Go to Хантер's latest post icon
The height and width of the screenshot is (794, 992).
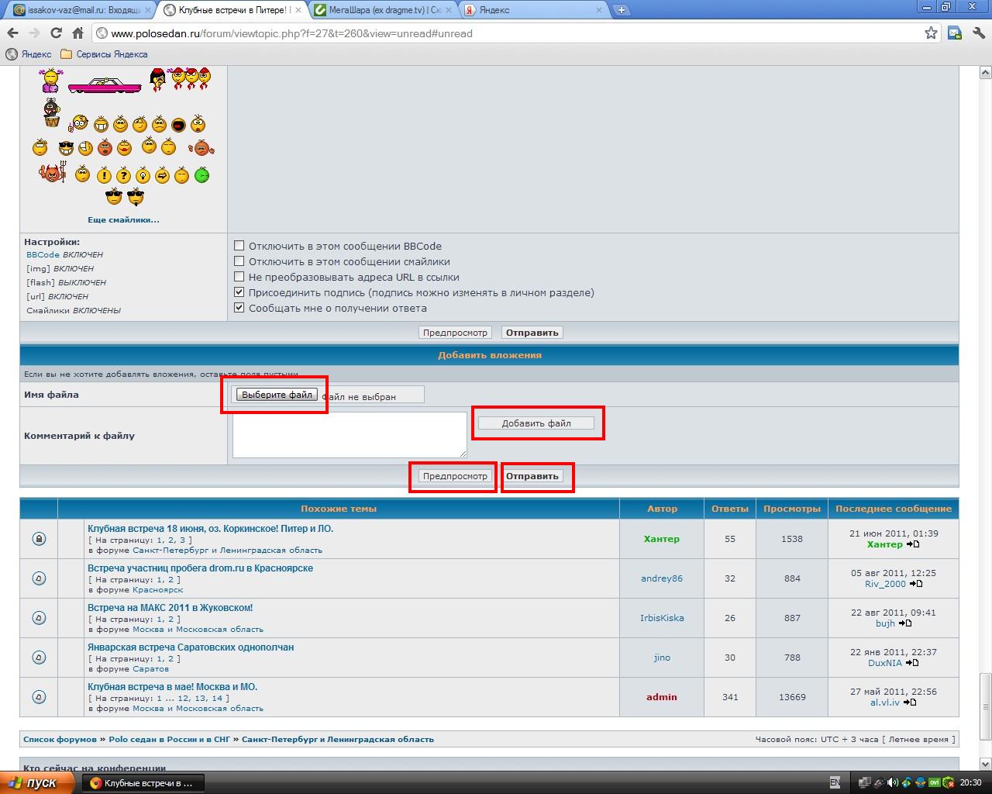[x=913, y=544]
